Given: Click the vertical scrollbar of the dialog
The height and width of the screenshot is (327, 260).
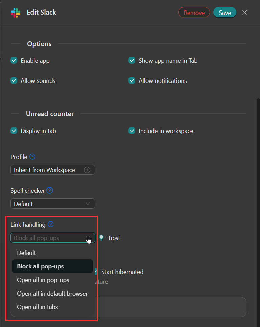Looking at the screenshot, I should (258, 213).
